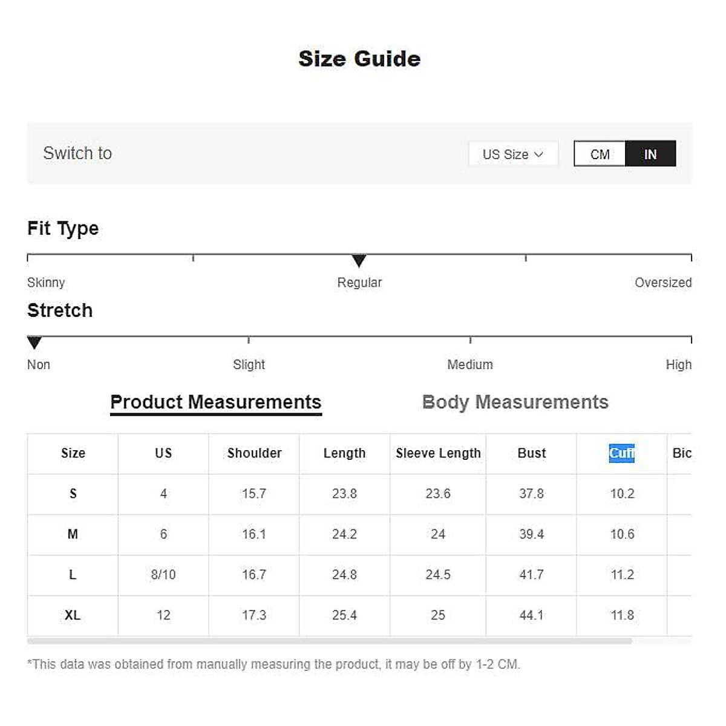
Task: Switch to the Body Measurements tab
Action: click(515, 402)
